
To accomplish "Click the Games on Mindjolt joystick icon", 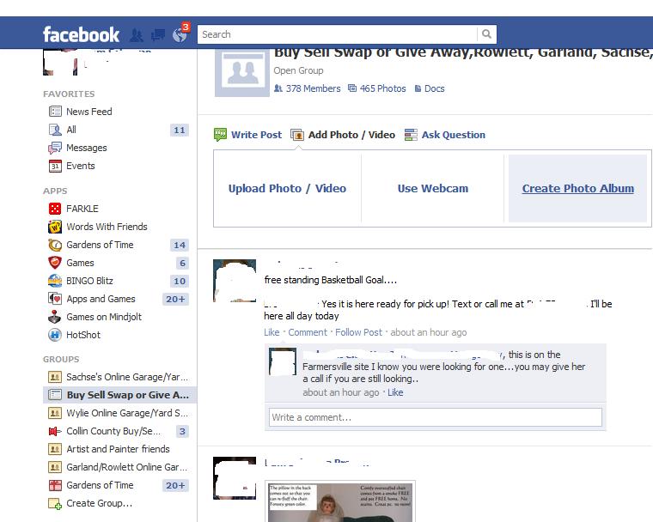I will point(54,317).
